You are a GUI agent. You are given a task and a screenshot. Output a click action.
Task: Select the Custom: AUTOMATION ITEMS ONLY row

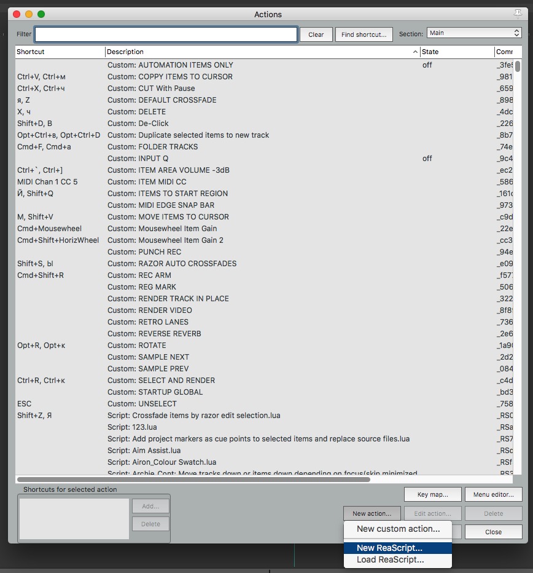(264, 65)
